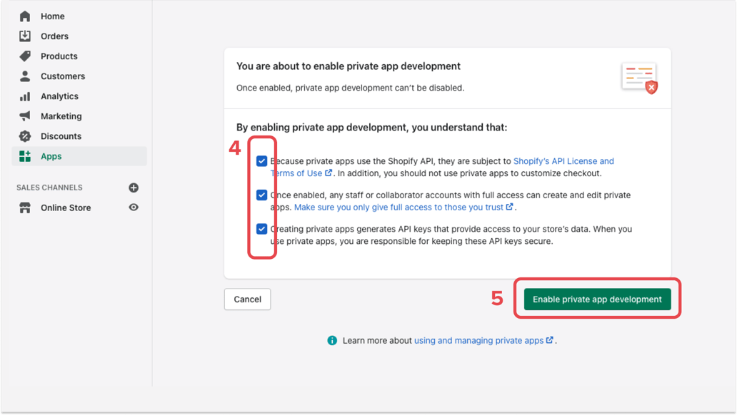Uncheck the API keys security checkbox
The image size is (737, 415).
[262, 229]
